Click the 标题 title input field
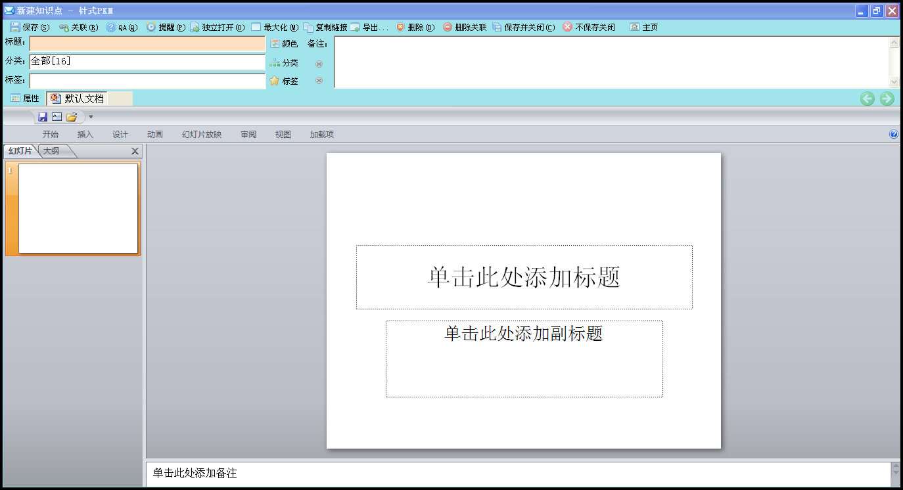The height and width of the screenshot is (490, 903). 147,44
